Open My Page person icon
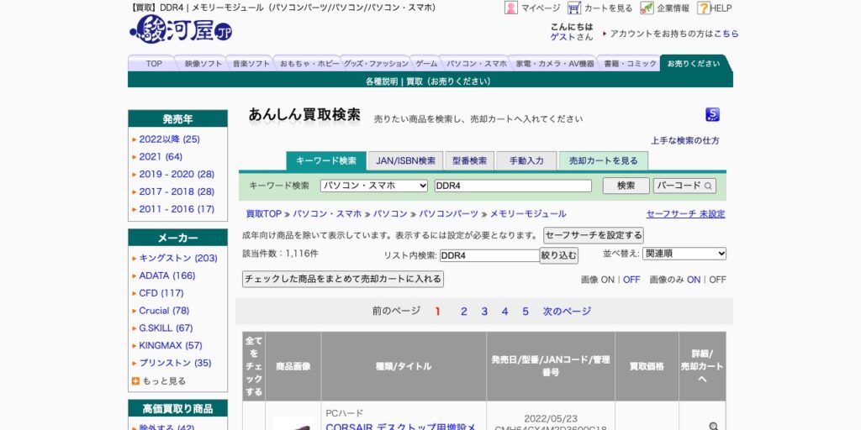 (510, 8)
